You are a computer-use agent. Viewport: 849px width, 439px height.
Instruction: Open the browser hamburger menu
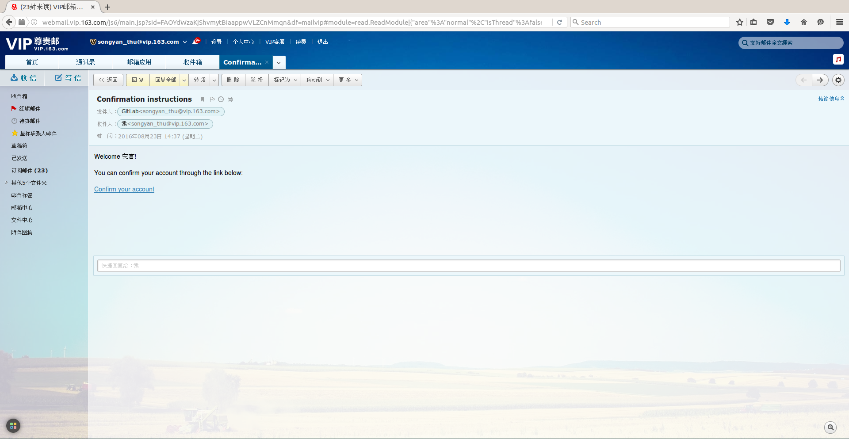click(839, 22)
